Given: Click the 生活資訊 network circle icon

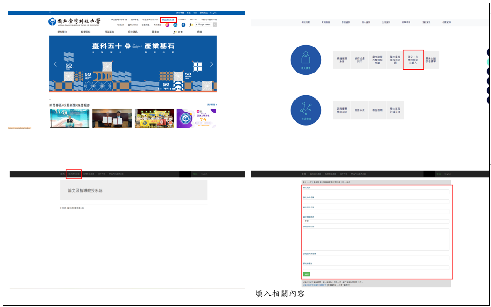Looking at the screenshot, I should (306, 110).
